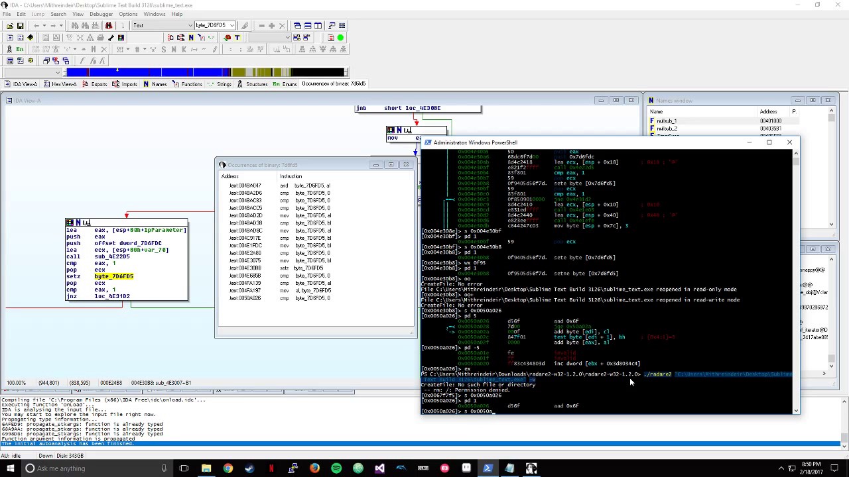Open the Debugger menu

pos(101,14)
